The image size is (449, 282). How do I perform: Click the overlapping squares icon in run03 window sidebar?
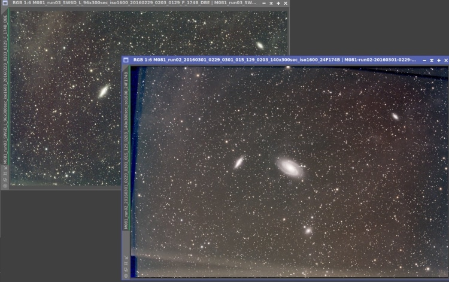pos(5,180)
